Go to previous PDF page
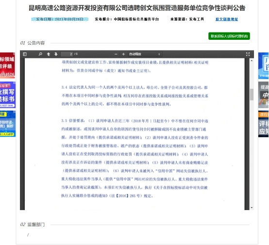 click(x=49, y=54)
